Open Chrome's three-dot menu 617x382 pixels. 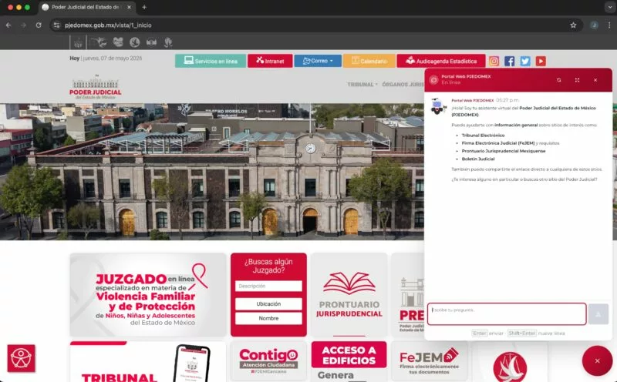click(609, 25)
